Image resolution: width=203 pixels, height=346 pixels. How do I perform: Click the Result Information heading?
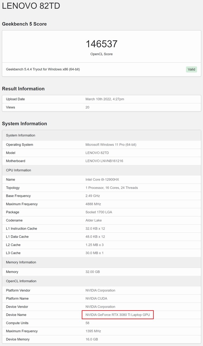23,89
